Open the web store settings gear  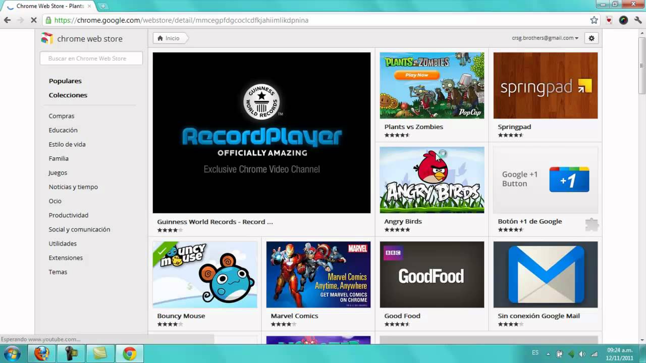tap(591, 38)
